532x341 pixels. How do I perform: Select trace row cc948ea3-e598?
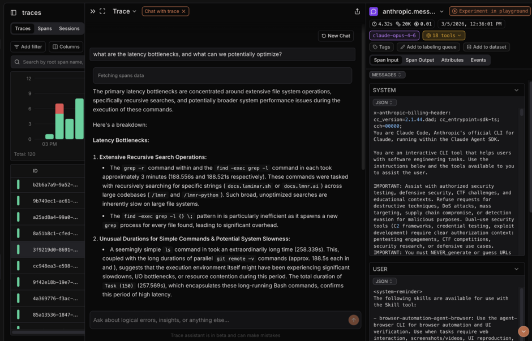tap(48, 266)
